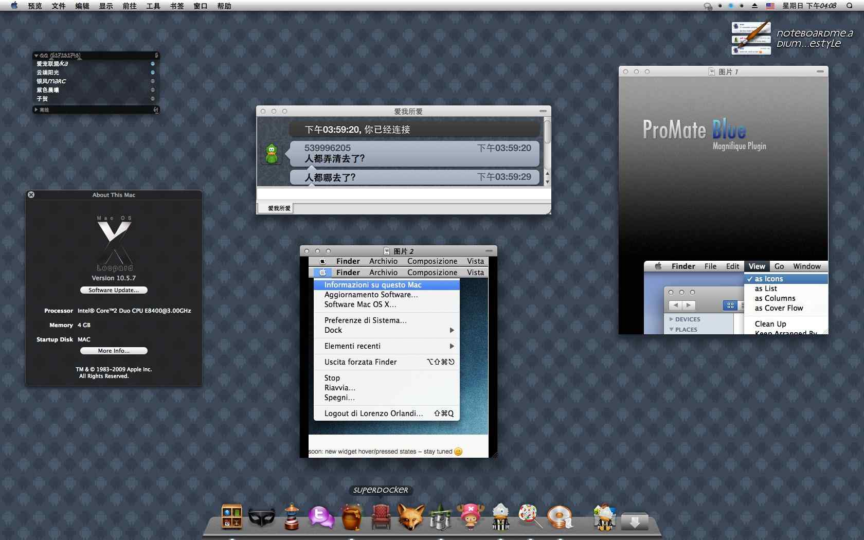Click the 图片 2 title document icon
864x540 pixels.
click(x=387, y=251)
